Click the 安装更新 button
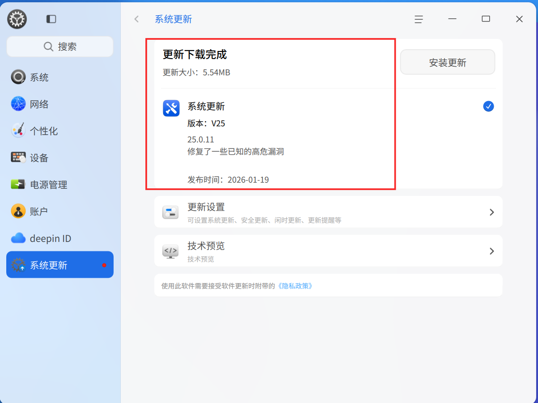 (448, 62)
